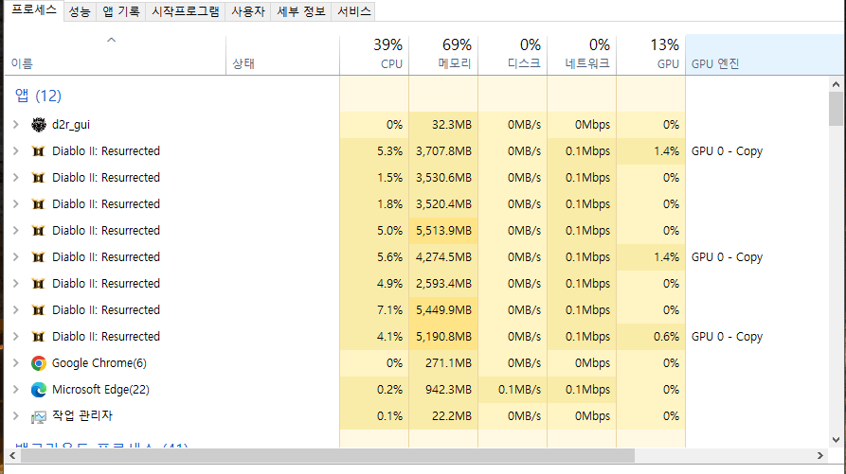The width and height of the screenshot is (846, 474).
Task: Click the 0.1MB/s disk cell
Action: 513,390
